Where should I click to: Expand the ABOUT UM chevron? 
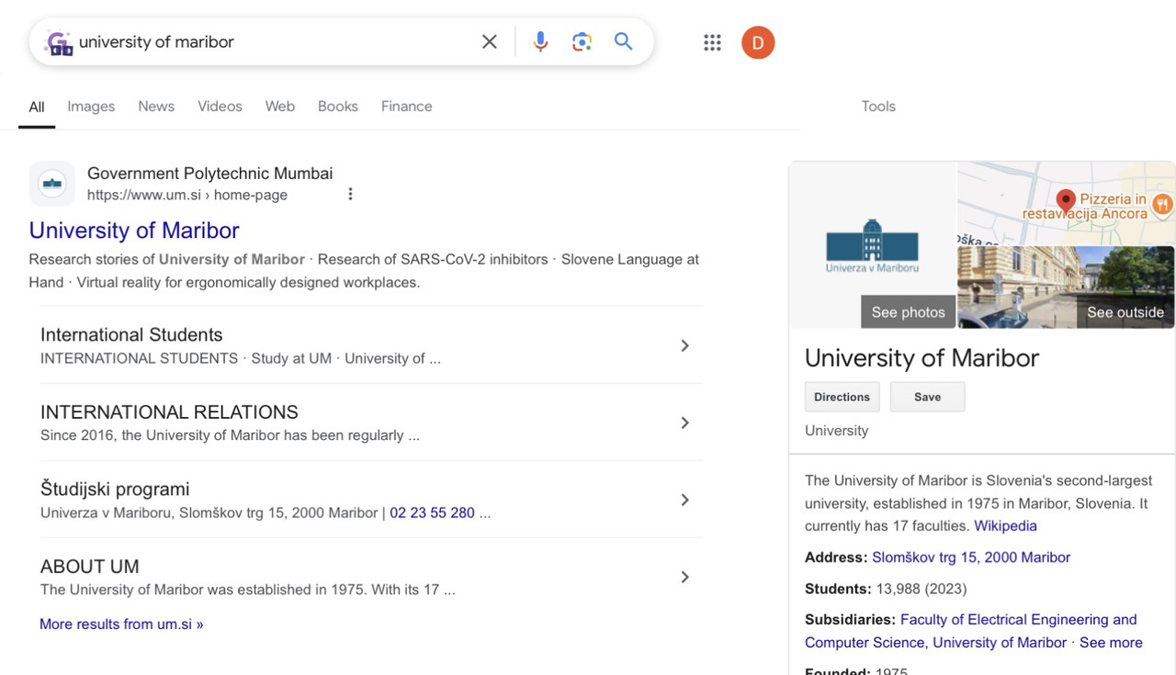(684, 577)
